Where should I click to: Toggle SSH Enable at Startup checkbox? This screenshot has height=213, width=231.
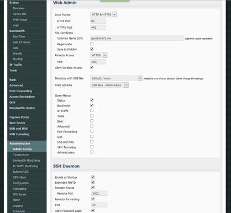click(93, 177)
